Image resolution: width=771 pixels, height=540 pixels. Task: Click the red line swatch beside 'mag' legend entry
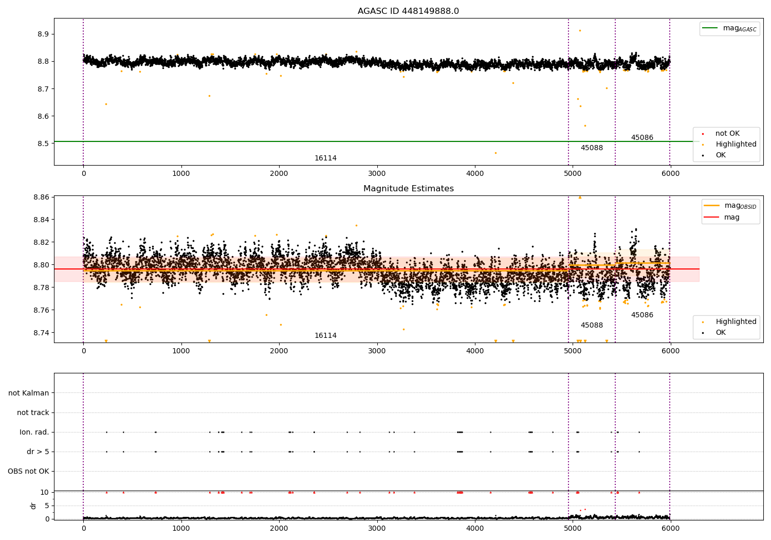(712, 218)
